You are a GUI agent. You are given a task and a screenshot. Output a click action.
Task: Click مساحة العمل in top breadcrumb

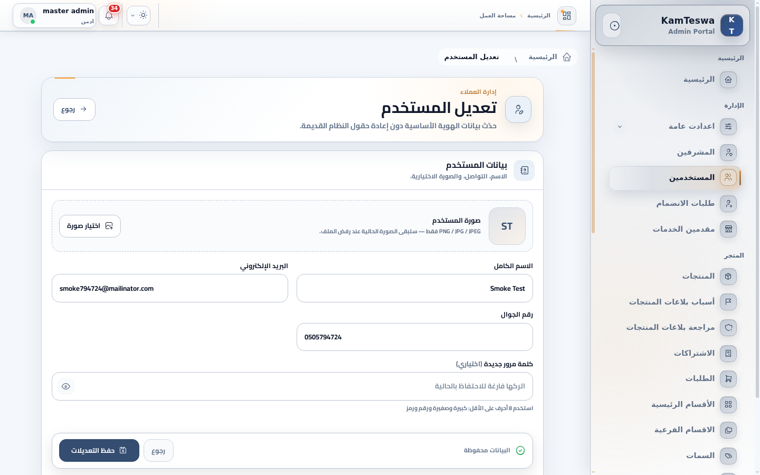[498, 15]
